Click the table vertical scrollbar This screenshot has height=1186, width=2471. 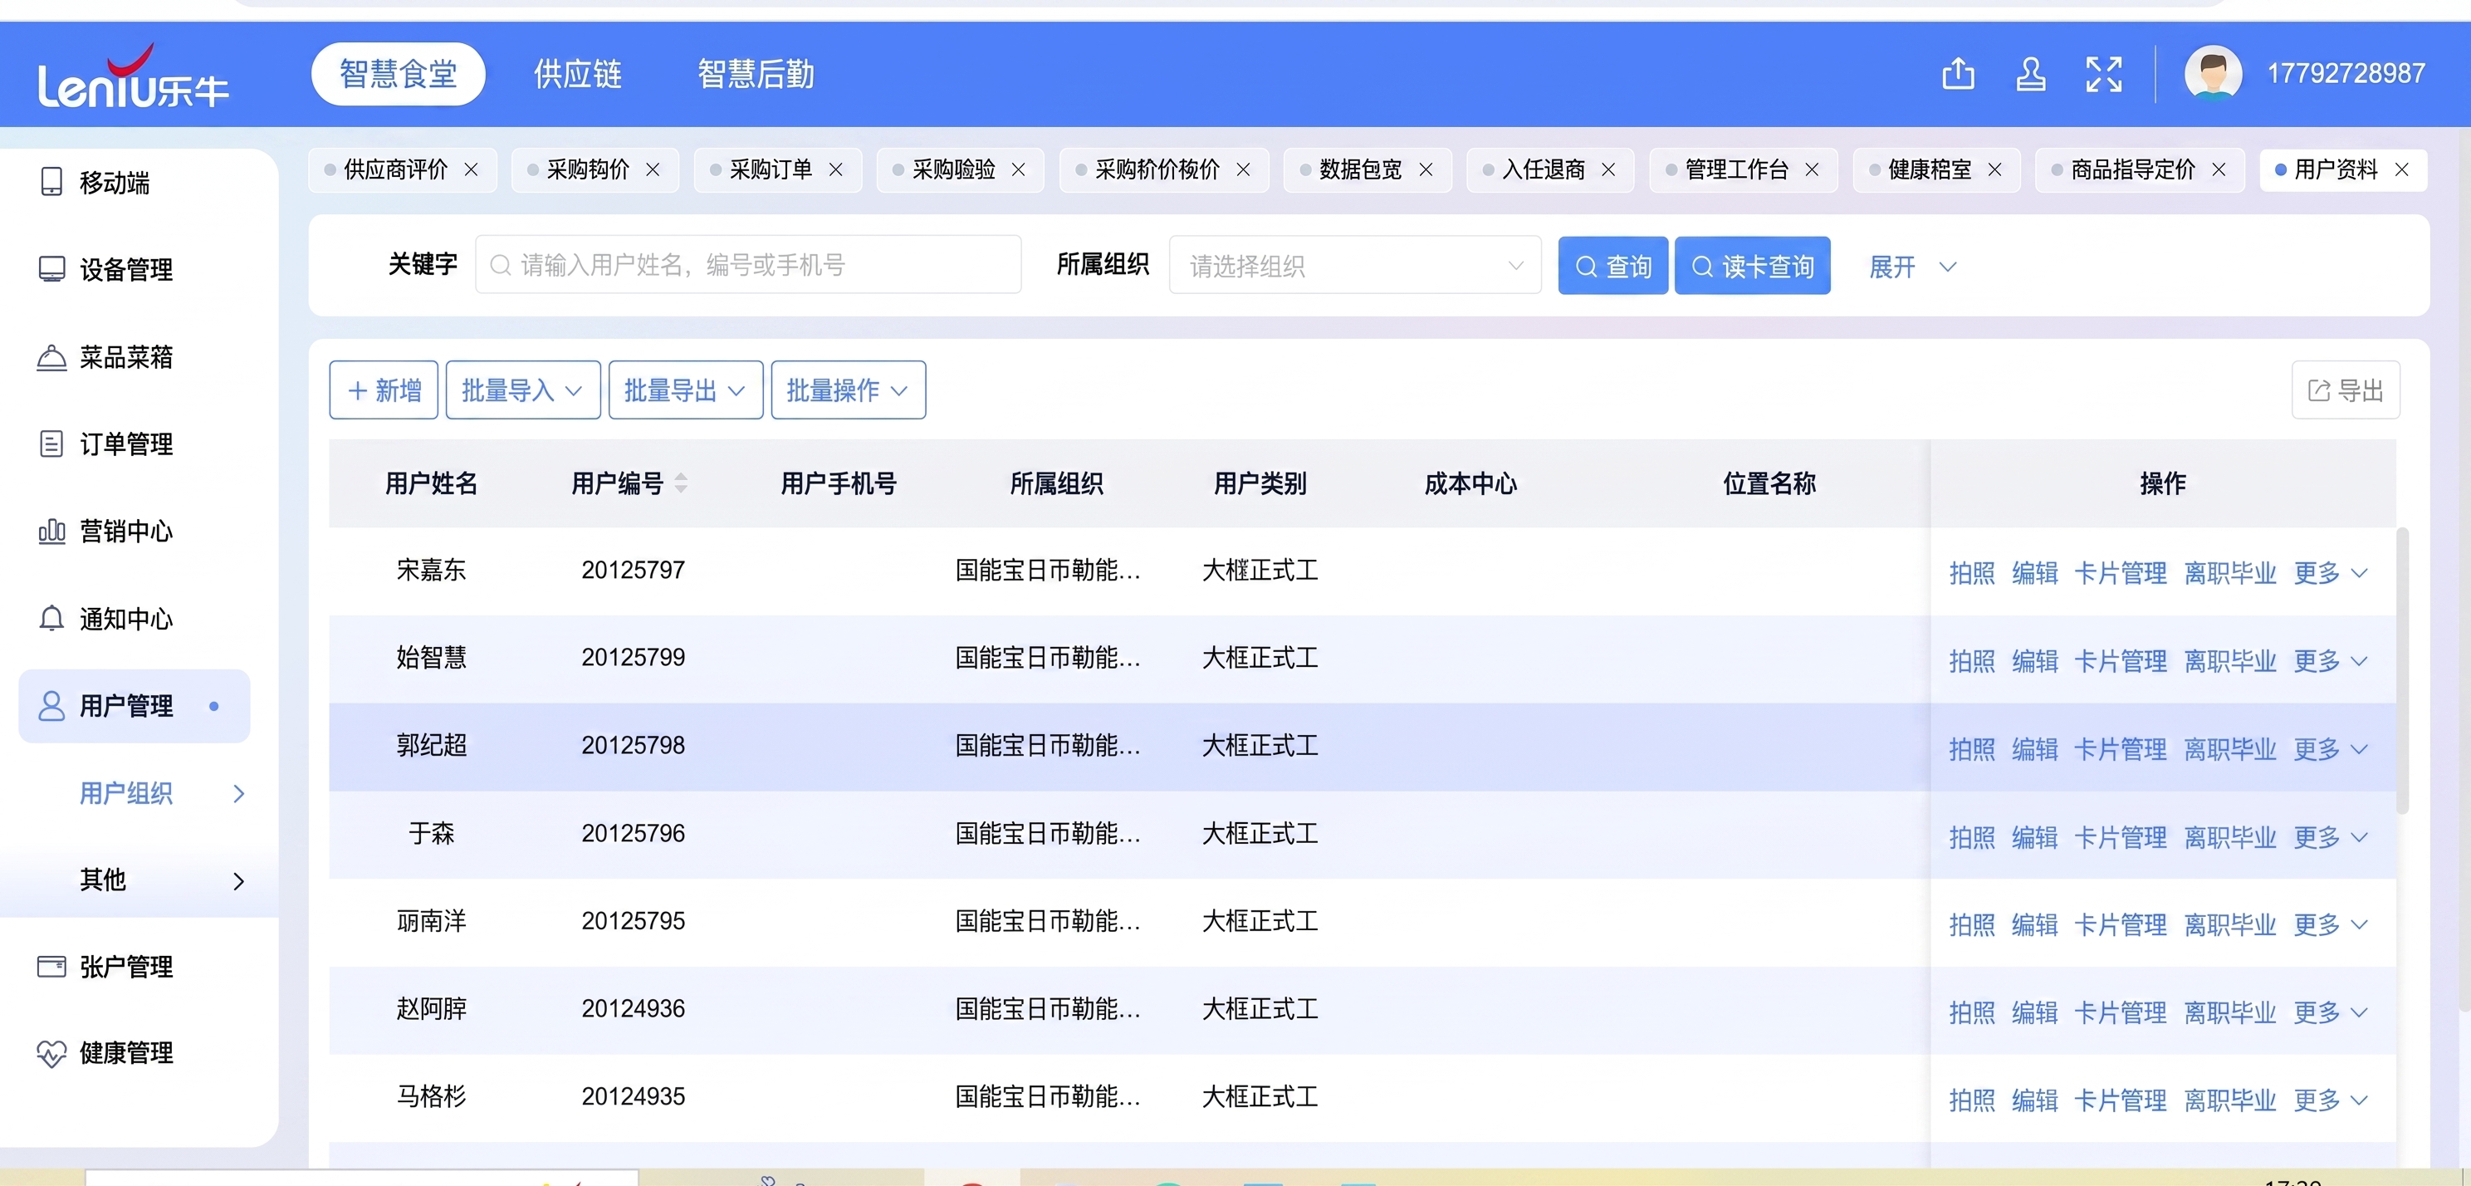pyautogui.click(x=2402, y=671)
